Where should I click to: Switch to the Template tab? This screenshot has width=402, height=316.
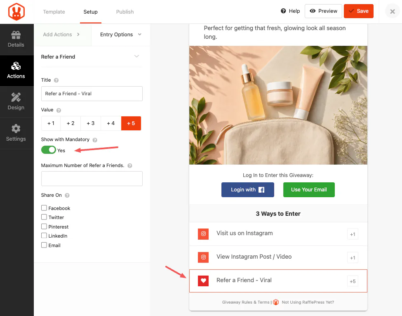coord(54,12)
